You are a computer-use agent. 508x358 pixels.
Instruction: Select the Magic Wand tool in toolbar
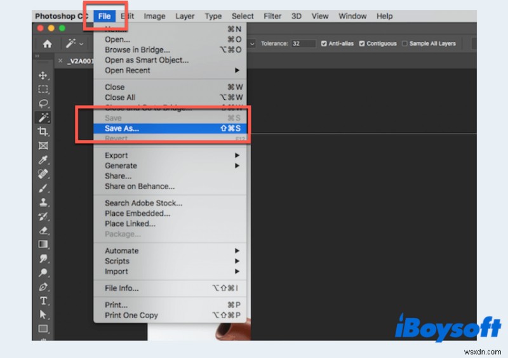coord(43,117)
